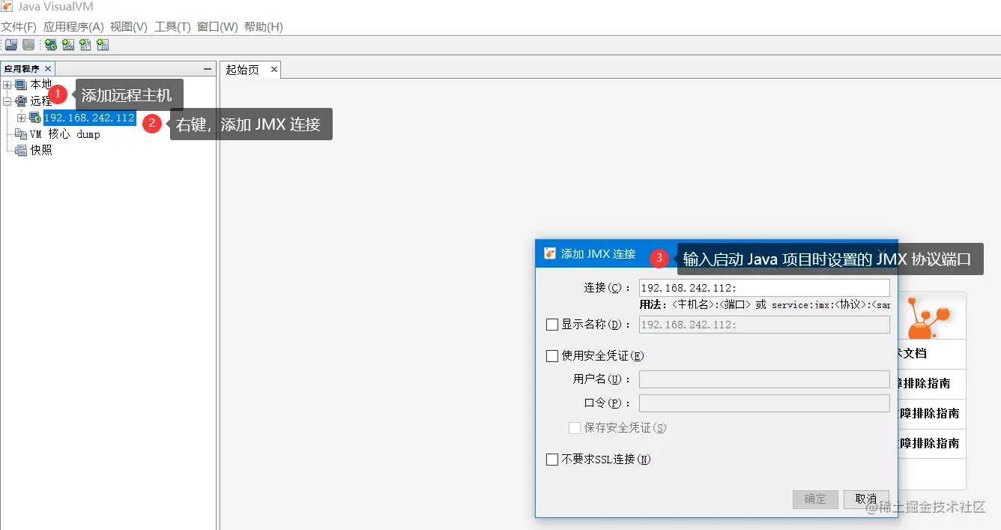Image resolution: width=1001 pixels, height=530 pixels.
Task: Click the Java VisualVM window title text
Action: click(x=55, y=7)
